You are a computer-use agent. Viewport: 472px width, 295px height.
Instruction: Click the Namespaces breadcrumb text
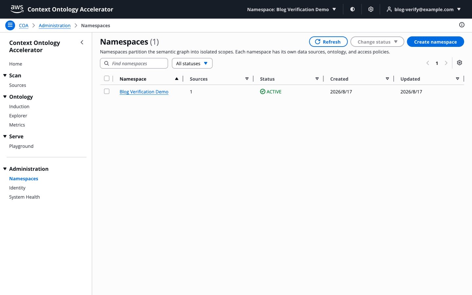pyautogui.click(x=96, y=26)
